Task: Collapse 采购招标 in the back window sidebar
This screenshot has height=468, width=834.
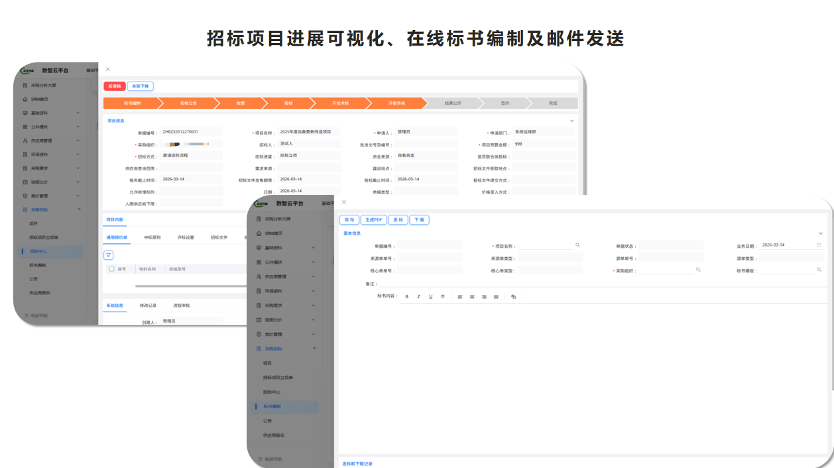Action: [x=79, y=209]
